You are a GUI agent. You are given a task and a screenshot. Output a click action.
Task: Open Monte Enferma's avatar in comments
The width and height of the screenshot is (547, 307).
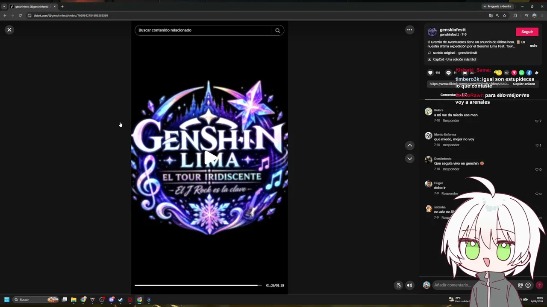pyautogui.click(x=428, y=136)
